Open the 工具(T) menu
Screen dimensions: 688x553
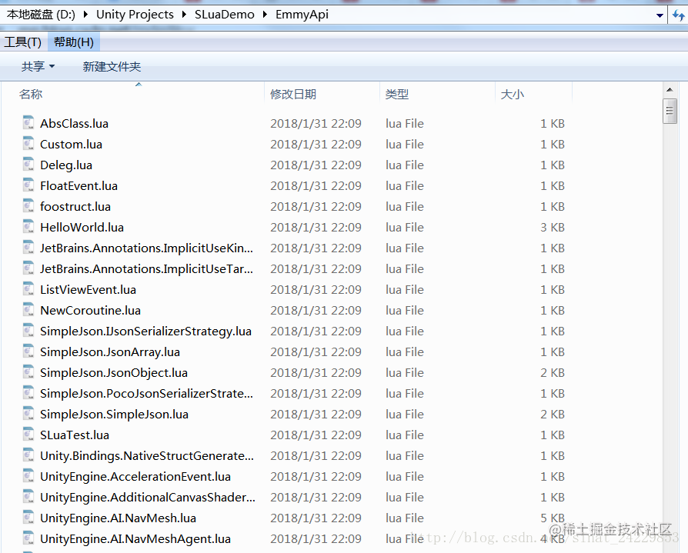point(22,42)
